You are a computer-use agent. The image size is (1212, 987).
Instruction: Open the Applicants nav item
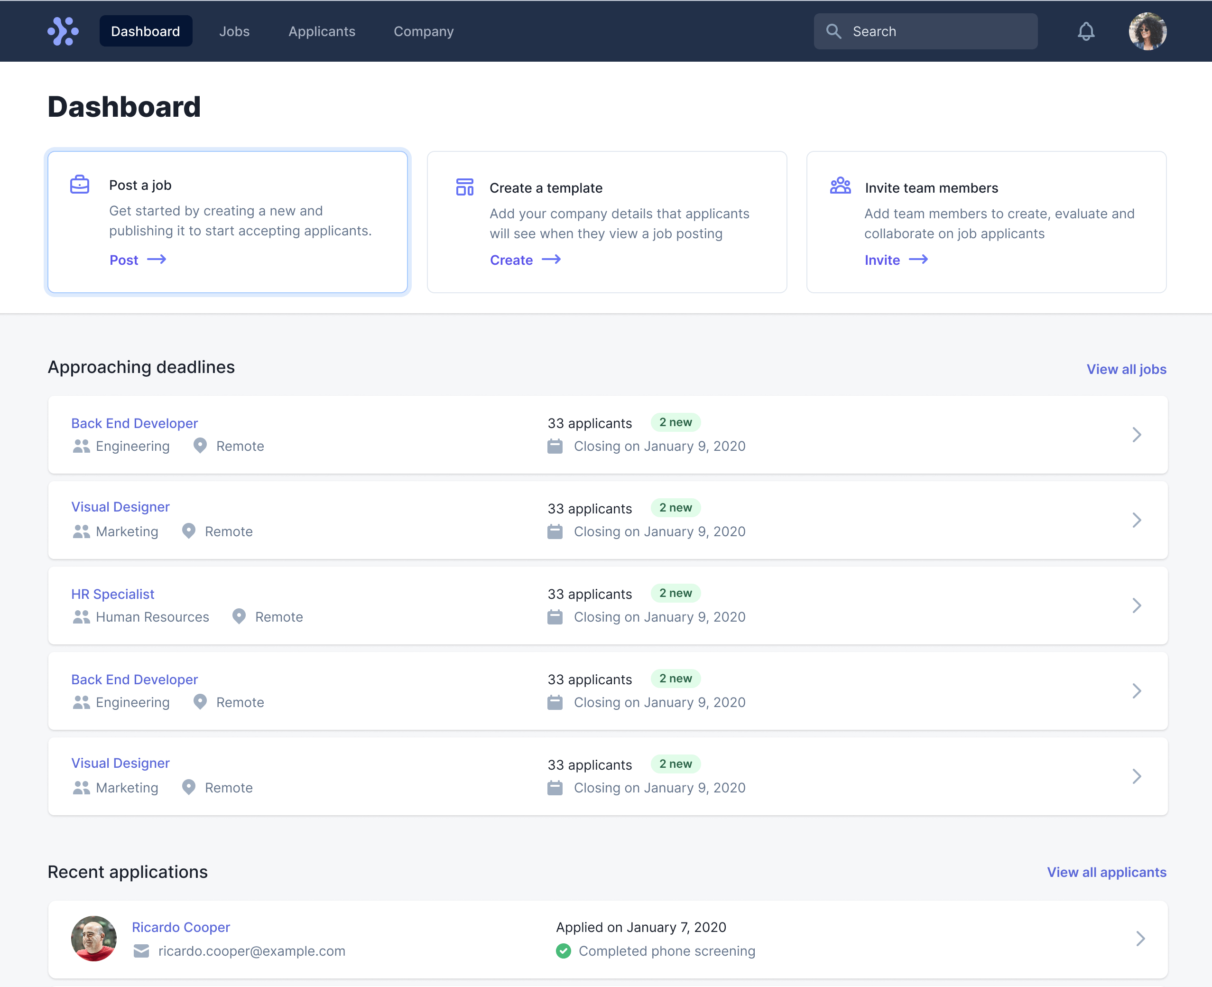click(x=322, y=31)
